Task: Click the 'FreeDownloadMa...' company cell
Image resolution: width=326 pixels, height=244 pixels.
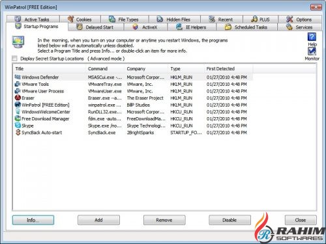Action: 146,119
